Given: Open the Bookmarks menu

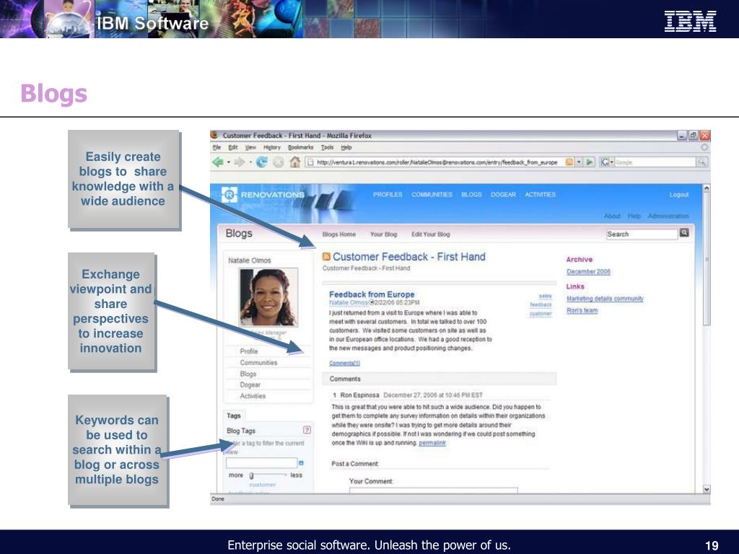Looking at the screenshot, I should click(301, 147).
